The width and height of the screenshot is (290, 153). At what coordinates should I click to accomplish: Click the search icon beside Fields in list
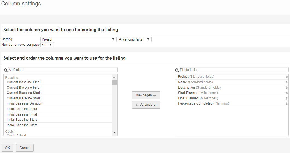point(177,70)
